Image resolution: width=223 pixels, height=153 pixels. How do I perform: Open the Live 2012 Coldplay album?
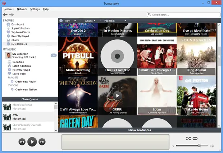click(78, 29)
